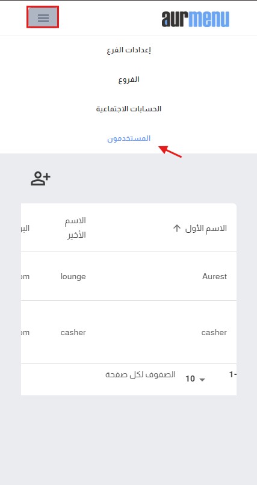
Task: Click the aurmenu logo
Action: pyautogui.click(x=196, y=19)
